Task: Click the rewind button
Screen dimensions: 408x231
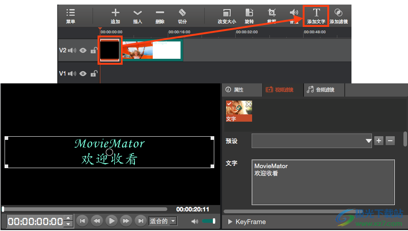Action: [x=97, y=221]
